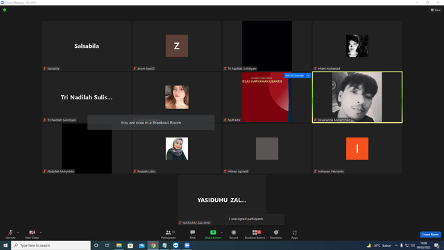Image resolution: width=444 pixels, height=250 pixels.
Task: Open more options on NUR'AINI tile
Action: 308,76
